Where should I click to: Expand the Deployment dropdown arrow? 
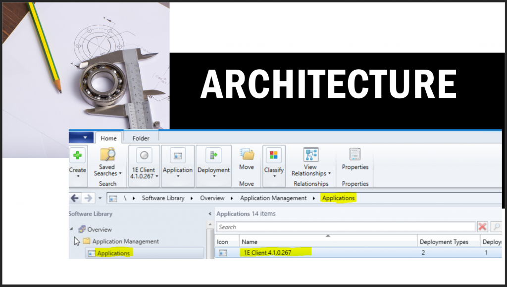tap(214, 176)
